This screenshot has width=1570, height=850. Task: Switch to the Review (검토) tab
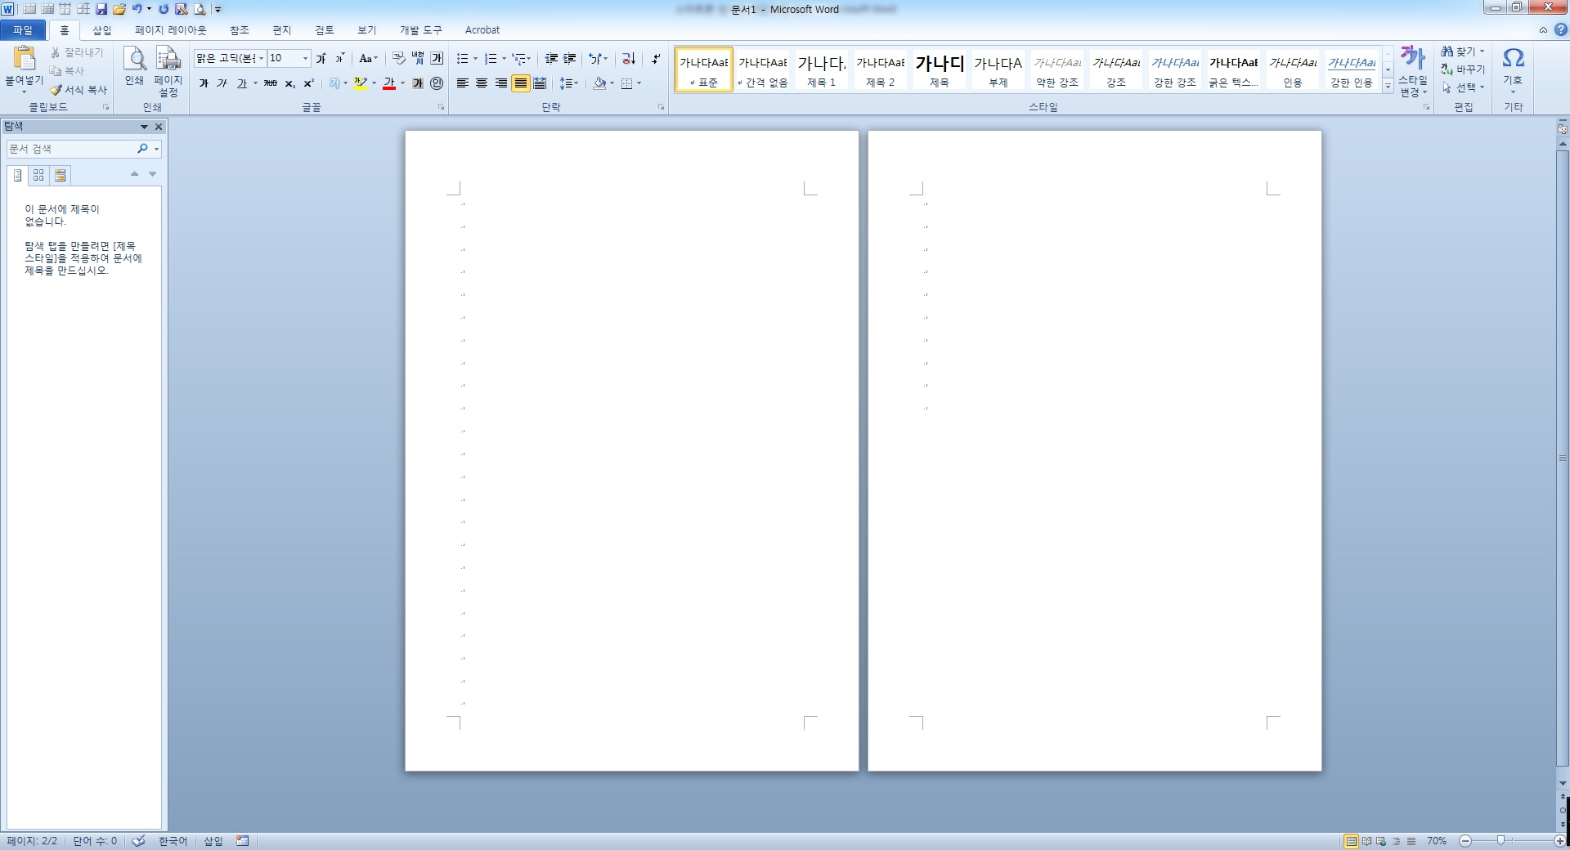pyautogui.click(x=324, y=30)
